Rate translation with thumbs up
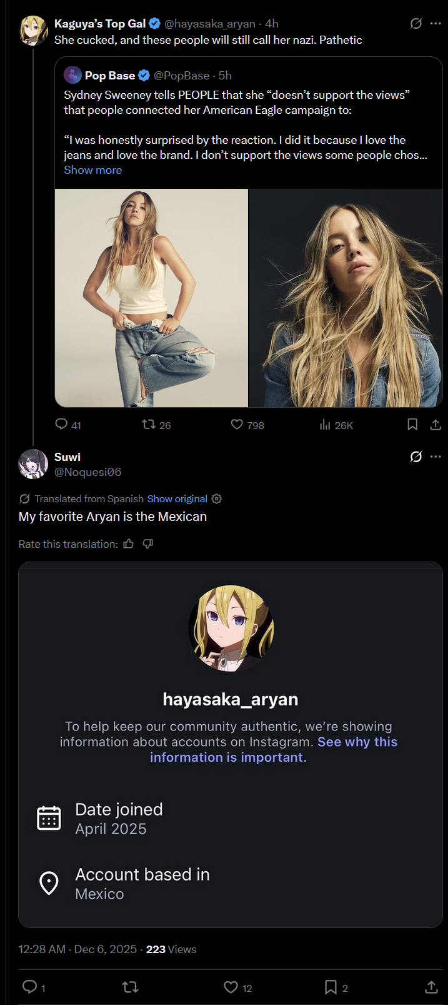 pos(129,544)
